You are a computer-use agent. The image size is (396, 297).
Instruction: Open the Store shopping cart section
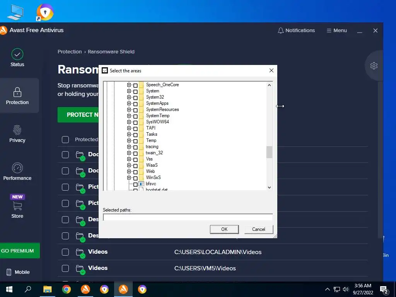pyautogui.click(x=17, y=207)
